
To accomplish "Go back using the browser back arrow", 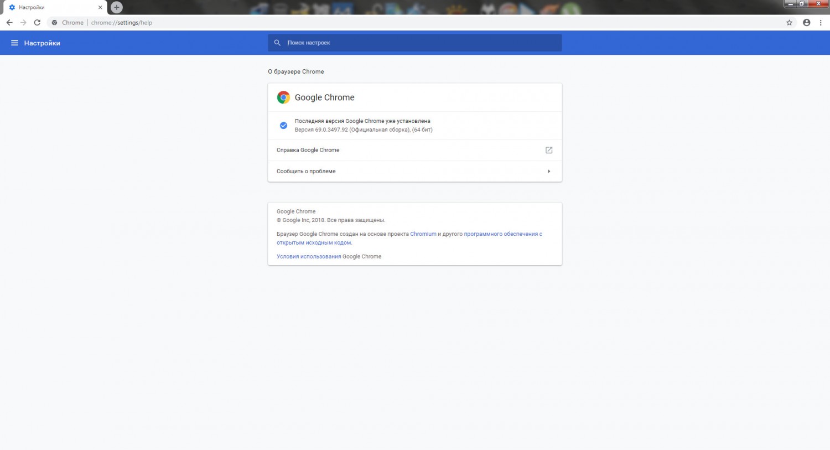I will click(9, 23).
